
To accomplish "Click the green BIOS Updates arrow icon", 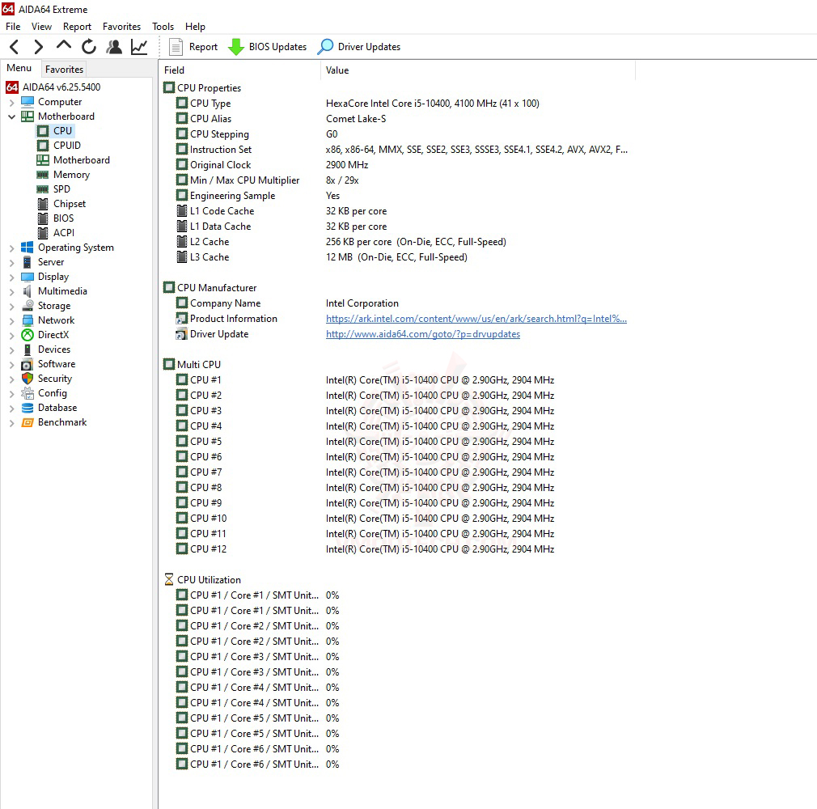I will click(x=236, y=47).
